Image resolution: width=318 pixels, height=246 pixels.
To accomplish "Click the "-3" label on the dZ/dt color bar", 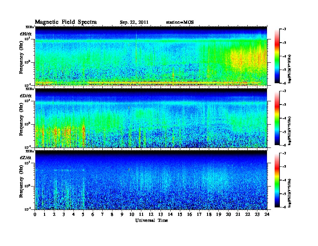I will click(x=284, y=166).
